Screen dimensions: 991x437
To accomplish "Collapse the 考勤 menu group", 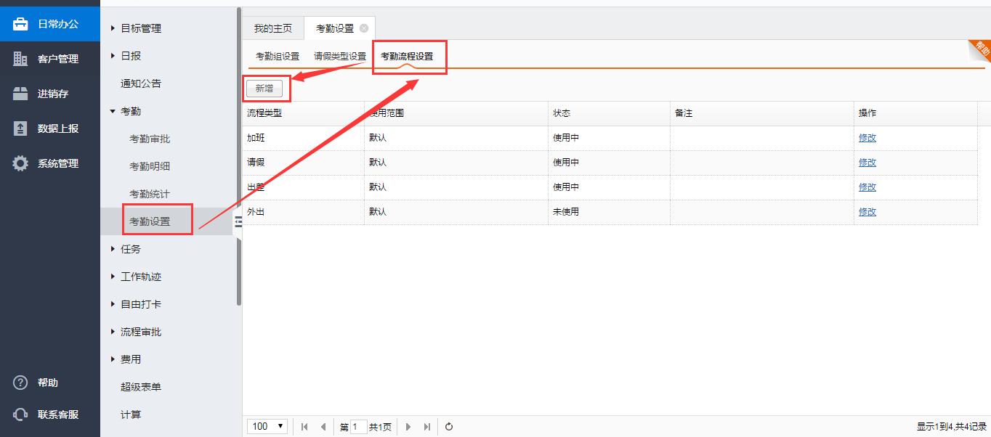I will coord(113,111).
